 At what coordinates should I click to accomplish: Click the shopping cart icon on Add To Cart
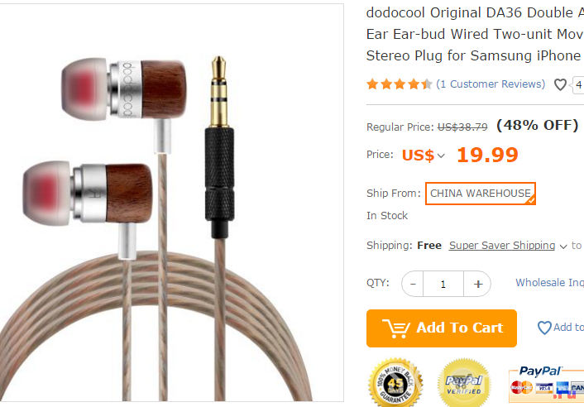click(x=396, y=328)
